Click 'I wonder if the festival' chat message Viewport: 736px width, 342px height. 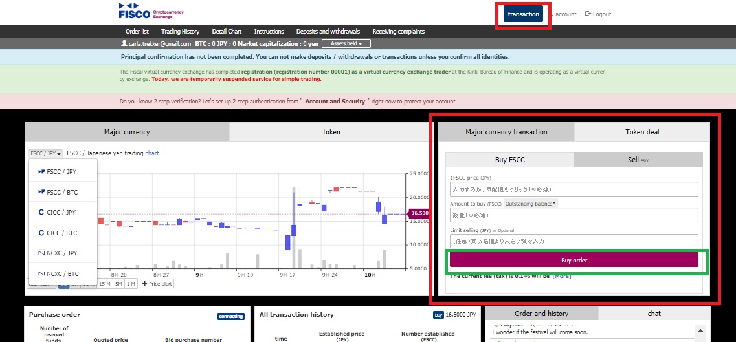(x=540, y=332)
